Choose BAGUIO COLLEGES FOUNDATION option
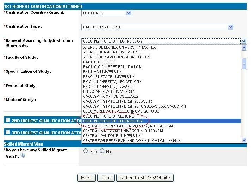This screenshot has height=184, width=251. (x=161, y=67)
